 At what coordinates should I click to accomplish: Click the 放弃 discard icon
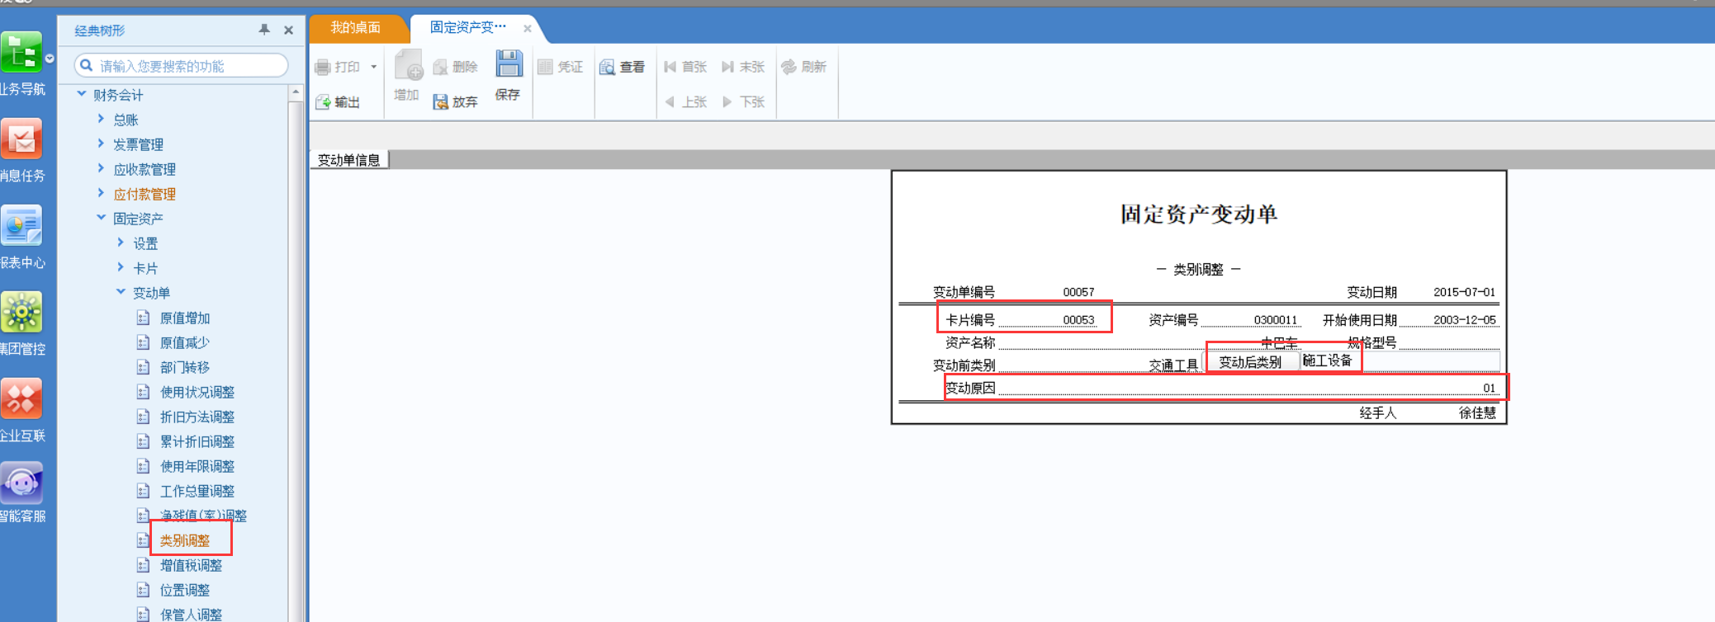[440, 102]
